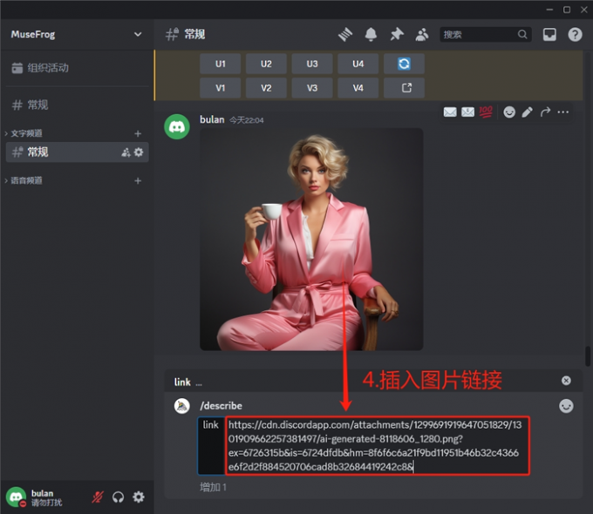Click the U4 upscale button
Screen dimensions: 593x514
(x=358, y=64)
